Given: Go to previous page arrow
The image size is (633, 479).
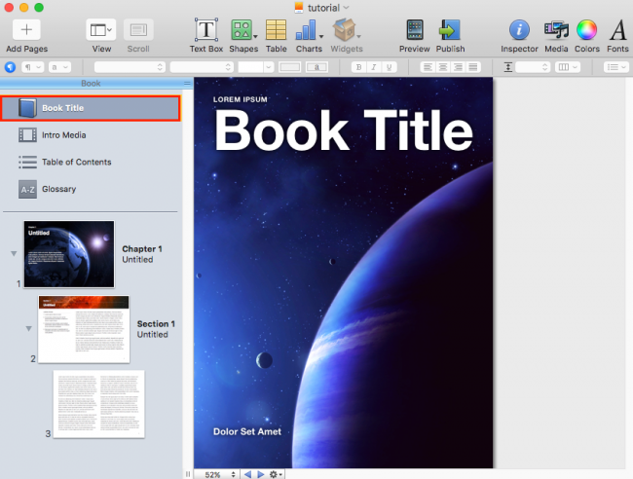Looking at the screenshot, I should tap(247, 474).
